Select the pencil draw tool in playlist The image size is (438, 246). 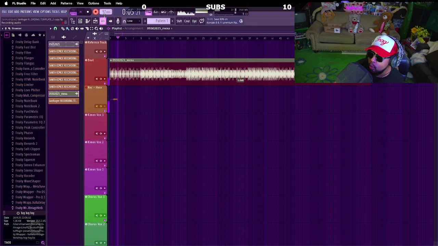[x=63, y=28]
